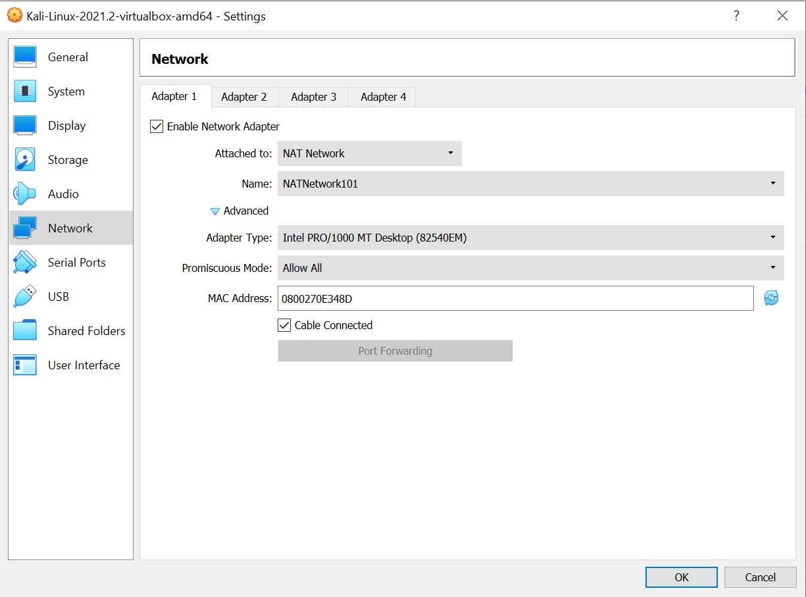The width and height of the screenshot is (806, 597).
Task: Open the Attached to dropdown
Action: (369, 153)
